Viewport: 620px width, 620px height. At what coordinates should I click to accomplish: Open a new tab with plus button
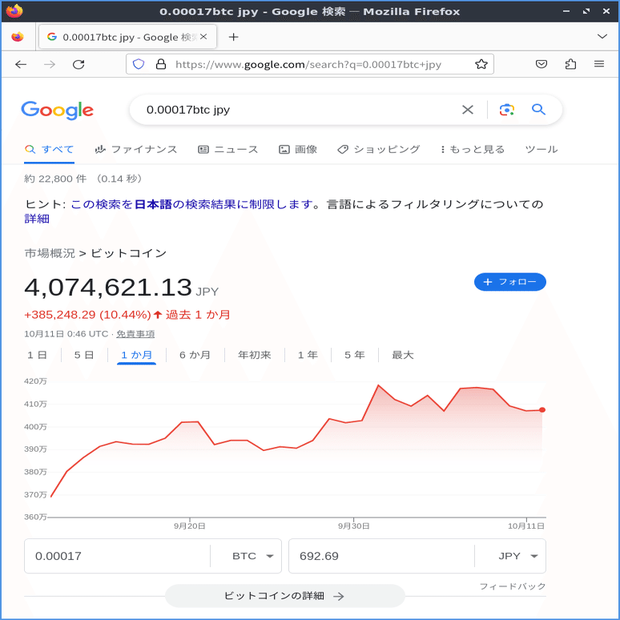coord(234,37)
